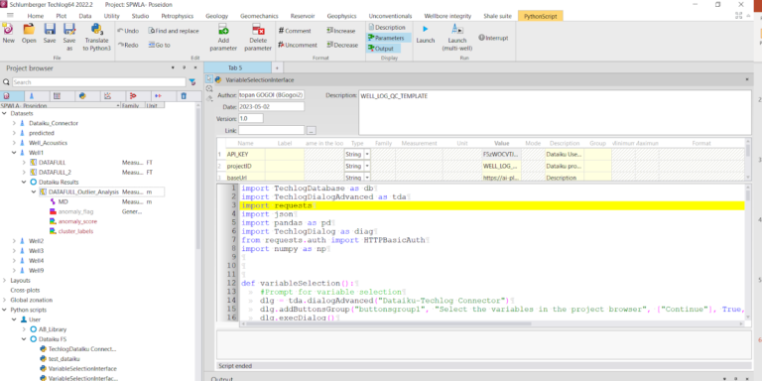Open the application hamburger menu
This screenshot has width=762, height=381.
tap(10, 16)
